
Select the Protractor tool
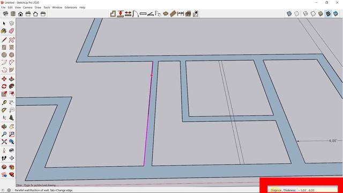(4, 110)
